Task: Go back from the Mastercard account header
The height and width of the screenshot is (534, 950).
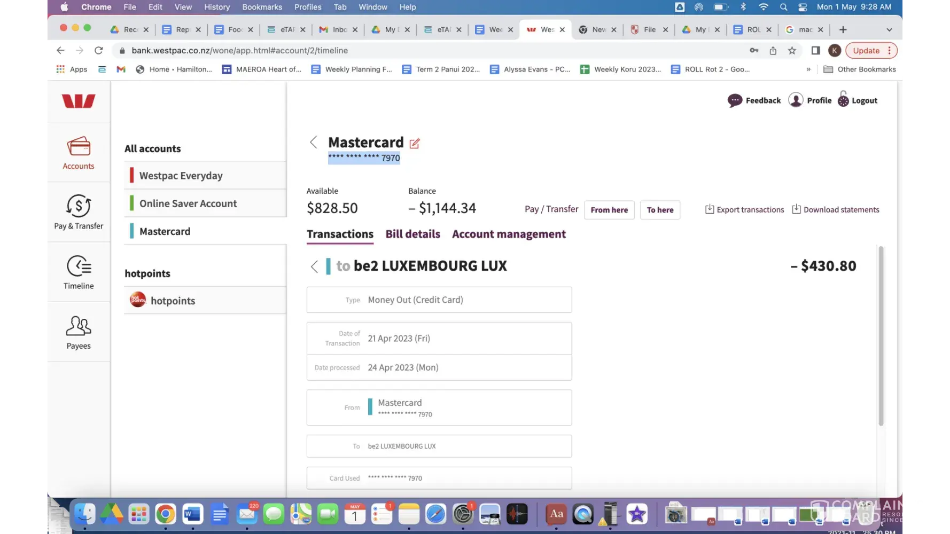Action: coord(314,142)
